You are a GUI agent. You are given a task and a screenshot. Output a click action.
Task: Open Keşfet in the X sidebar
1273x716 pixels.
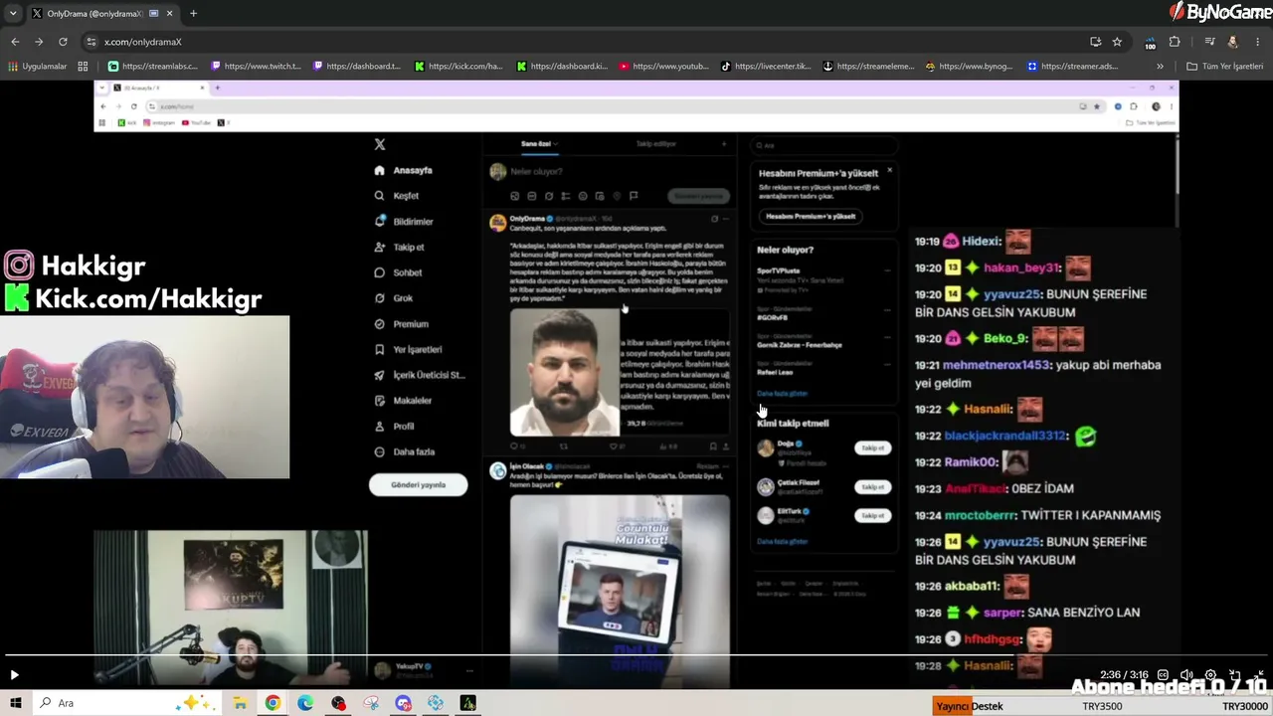[396, 196]
